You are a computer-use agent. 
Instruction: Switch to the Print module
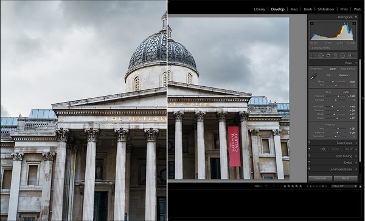pyautogui.click(x=344, y=9)
